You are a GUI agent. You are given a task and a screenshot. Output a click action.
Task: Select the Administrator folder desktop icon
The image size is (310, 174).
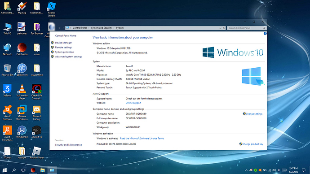(x=7, y=8)
